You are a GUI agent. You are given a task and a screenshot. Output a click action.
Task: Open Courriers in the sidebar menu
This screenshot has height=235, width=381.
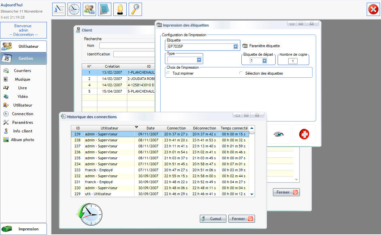coord(22,71)
